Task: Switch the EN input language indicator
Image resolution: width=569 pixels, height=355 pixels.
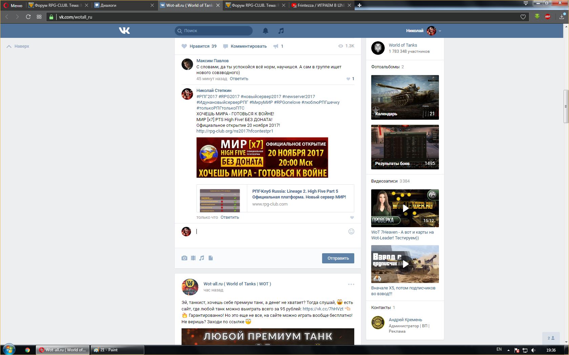Action: click(499, 350)
